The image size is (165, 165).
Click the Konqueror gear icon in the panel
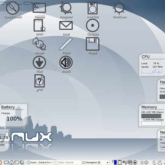(22, 163)
